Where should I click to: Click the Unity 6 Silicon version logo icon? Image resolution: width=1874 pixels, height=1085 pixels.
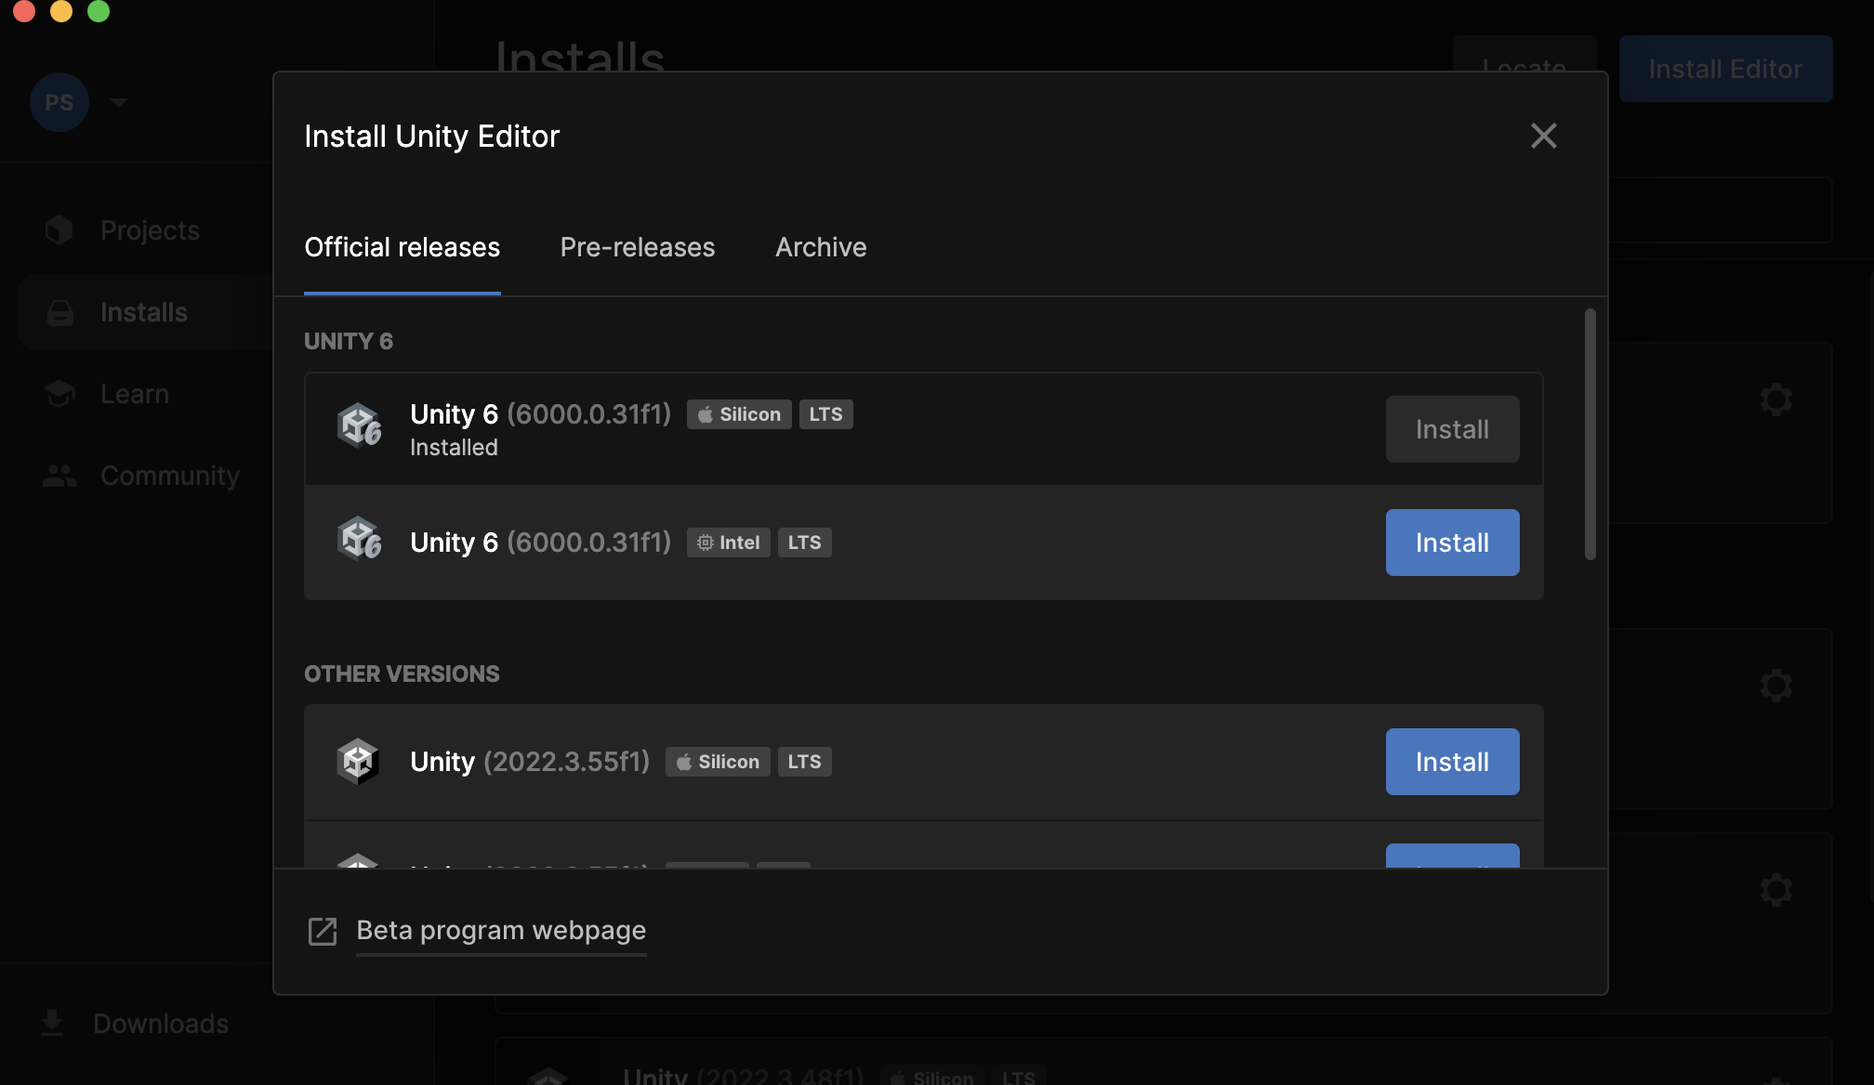tap(359, 426)
